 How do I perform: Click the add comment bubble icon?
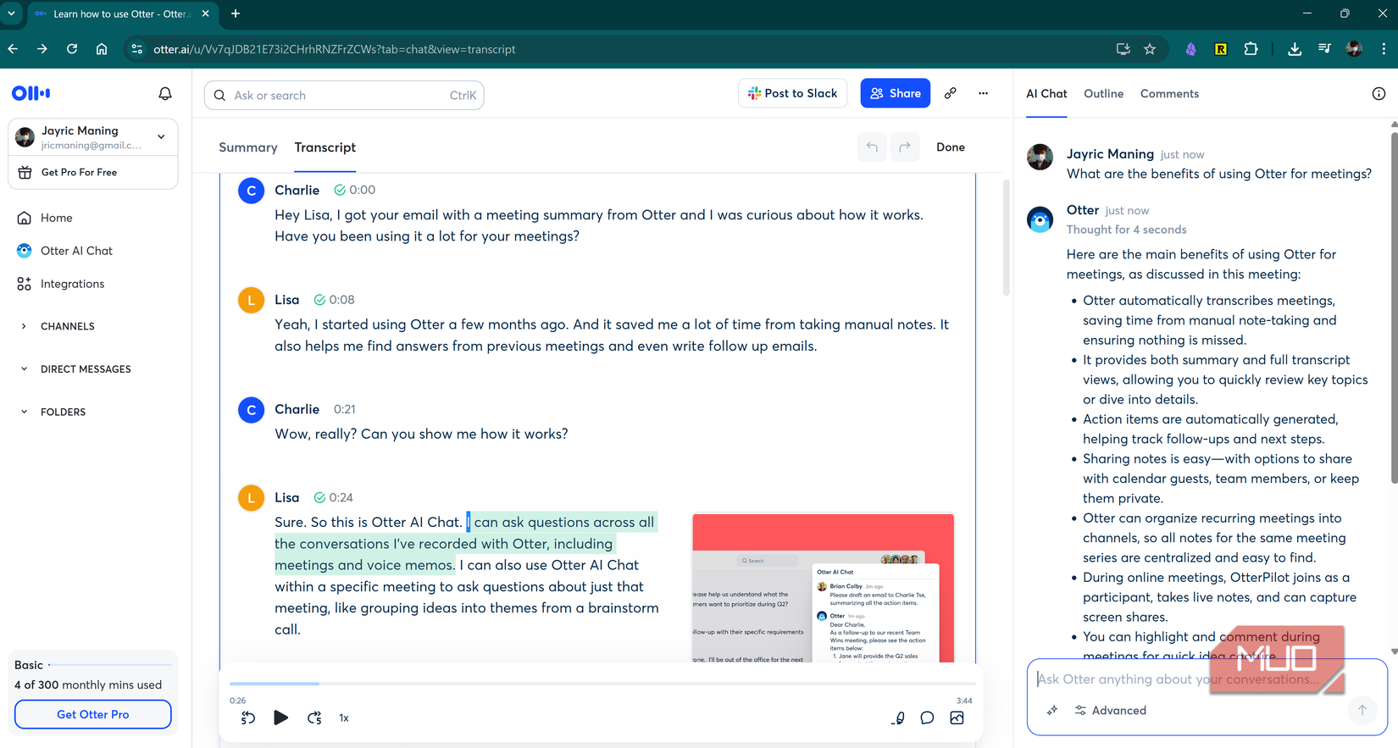pyautogui.click(x=927, y=718)
